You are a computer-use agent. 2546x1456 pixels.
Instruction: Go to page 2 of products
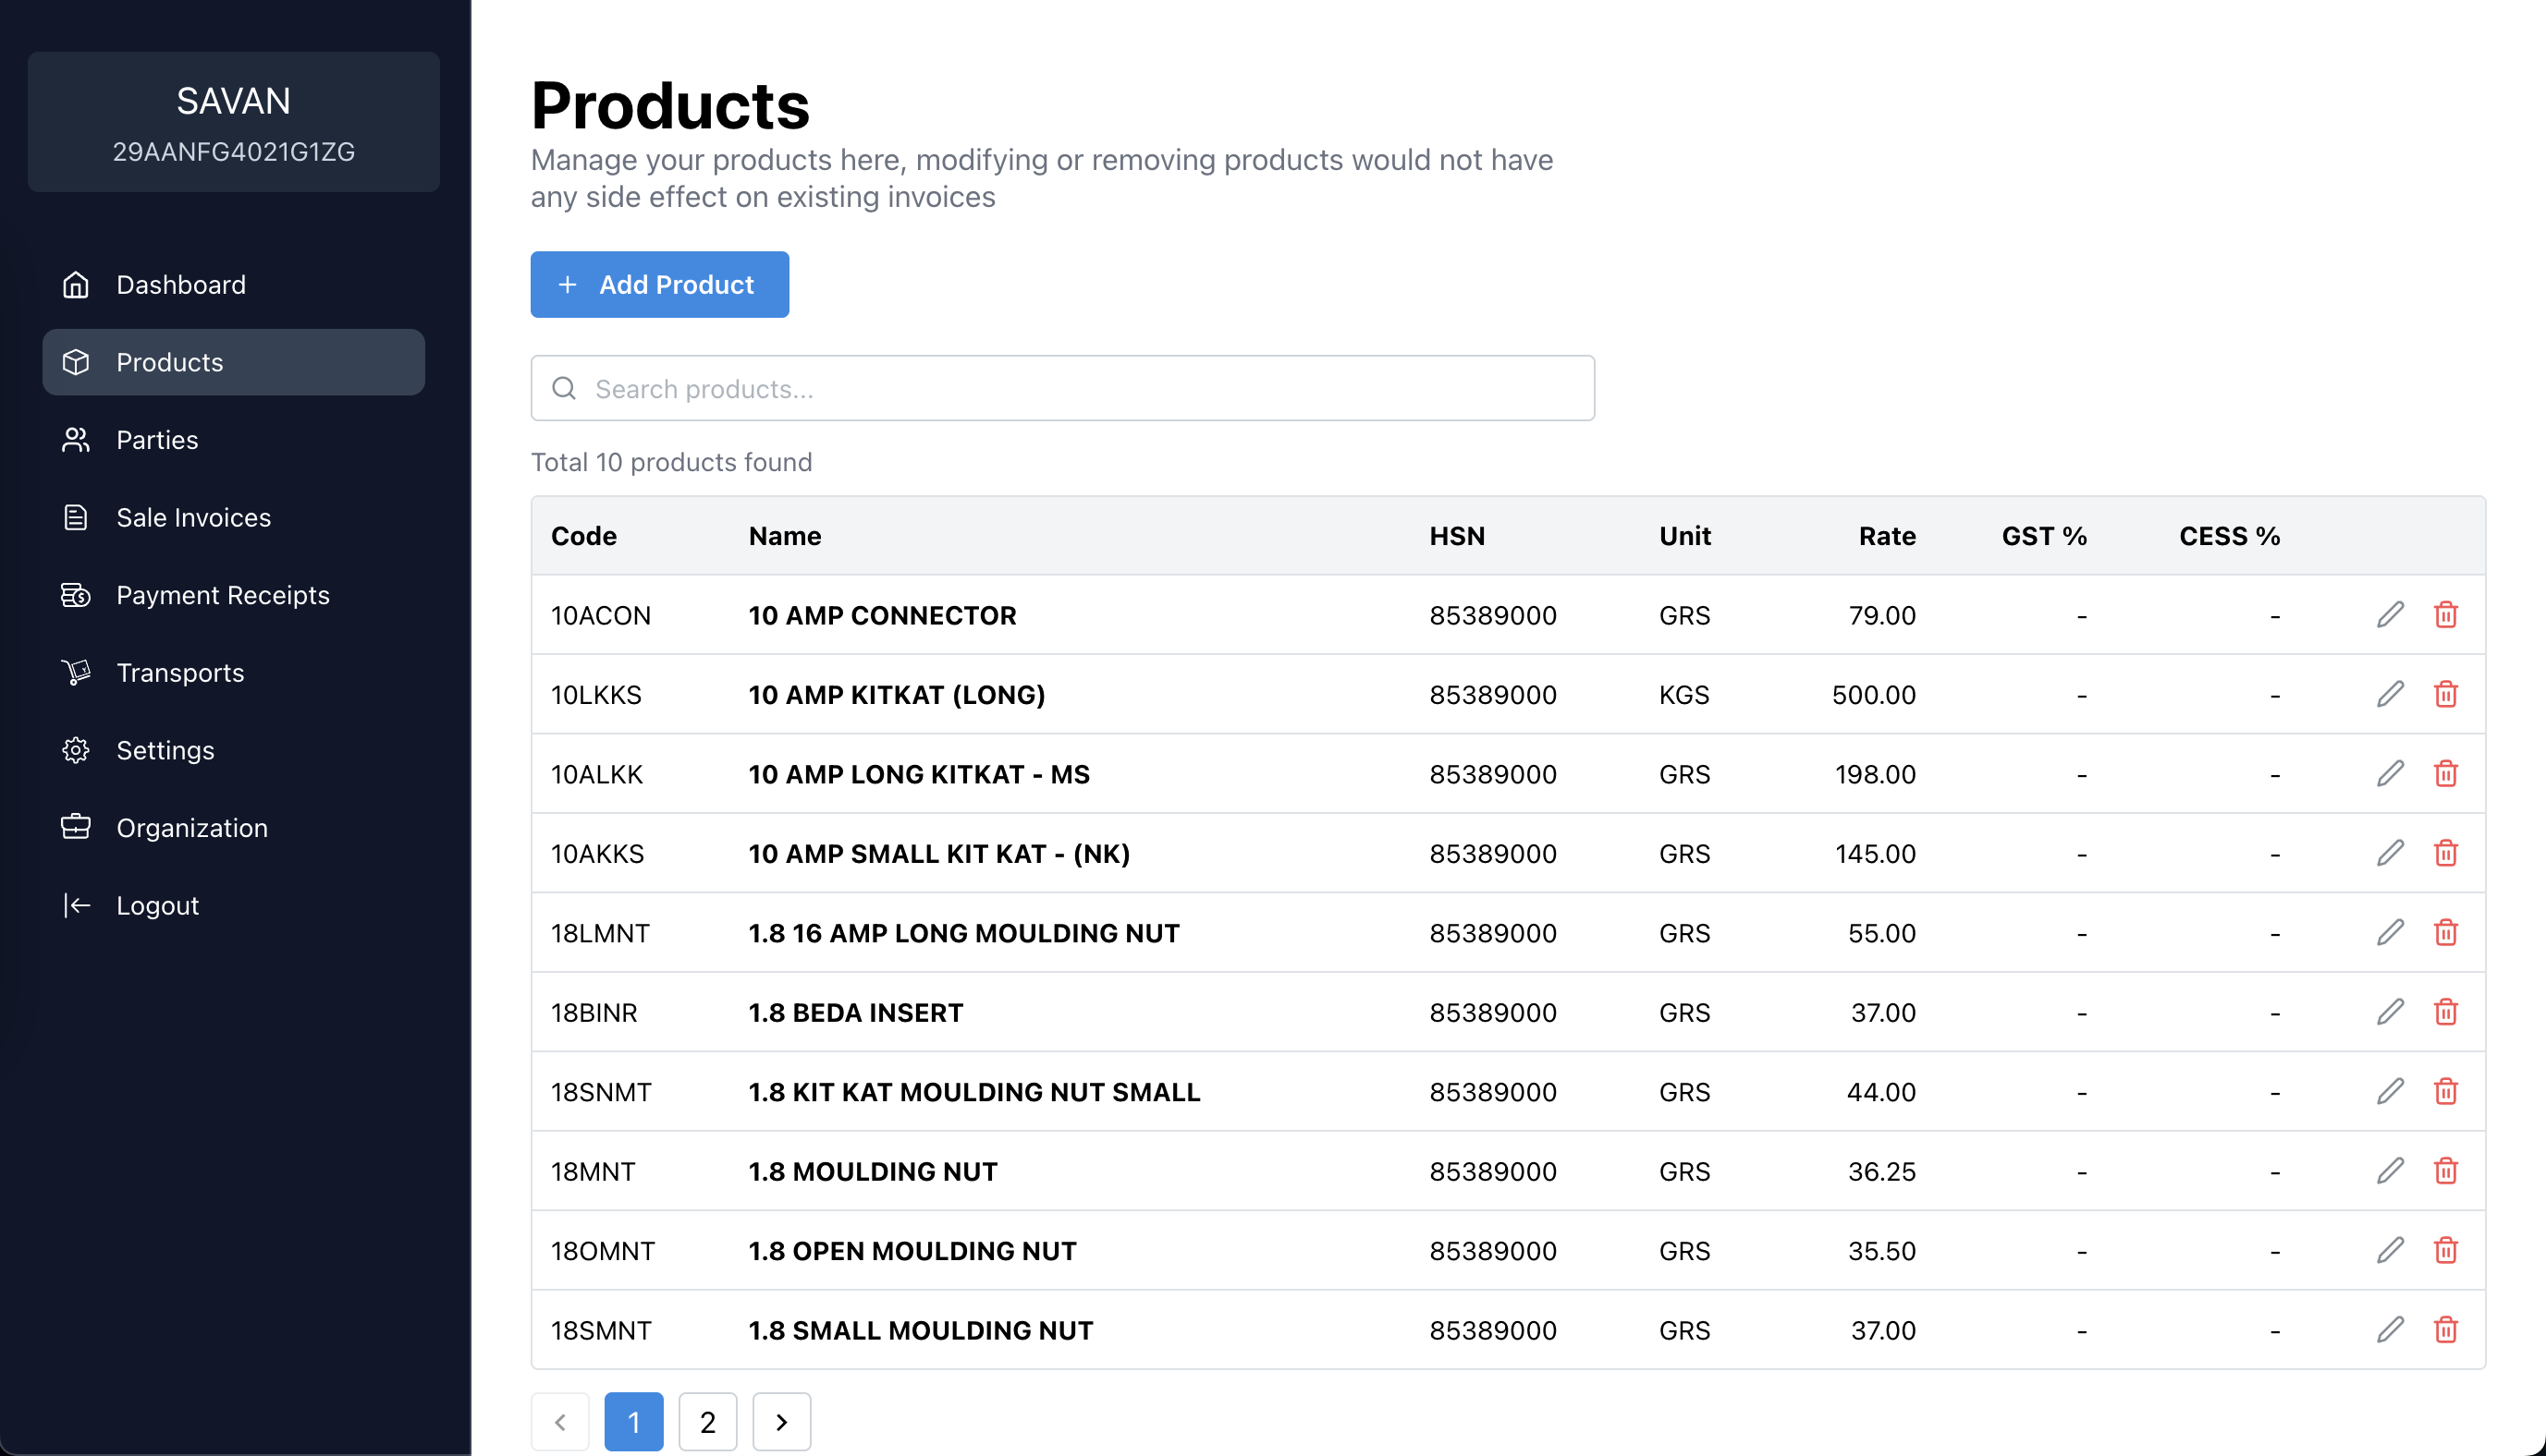(707, 1421)
